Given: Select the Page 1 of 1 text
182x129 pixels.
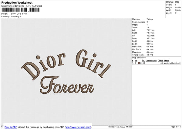Looking at the screenshot, I should click(176, 127).
